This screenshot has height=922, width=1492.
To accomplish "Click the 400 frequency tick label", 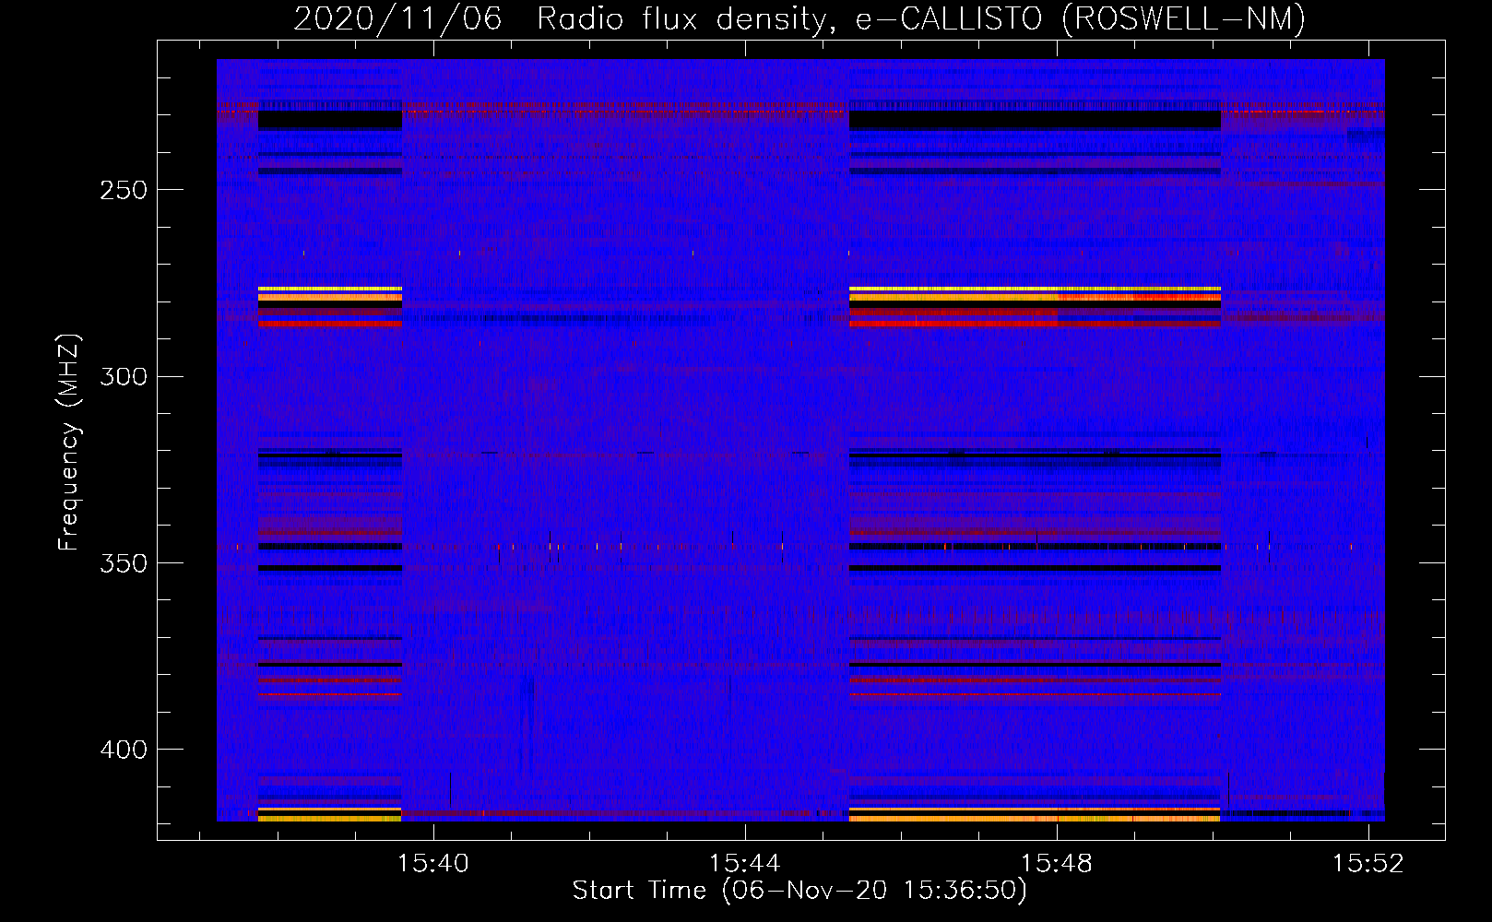I will [x=124, y=750].
